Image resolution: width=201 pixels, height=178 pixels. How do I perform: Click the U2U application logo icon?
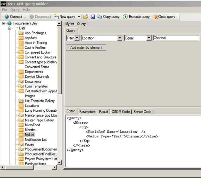pyautogui.click(x=3, y=4)
